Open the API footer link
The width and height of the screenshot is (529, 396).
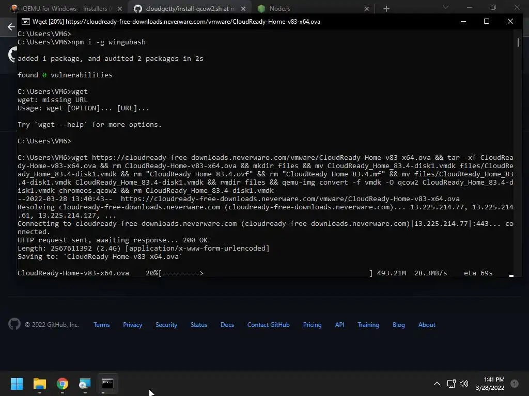point(340,325)
